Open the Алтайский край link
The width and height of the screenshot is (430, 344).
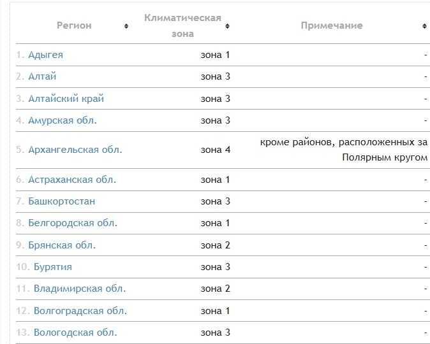click(66, 99)
